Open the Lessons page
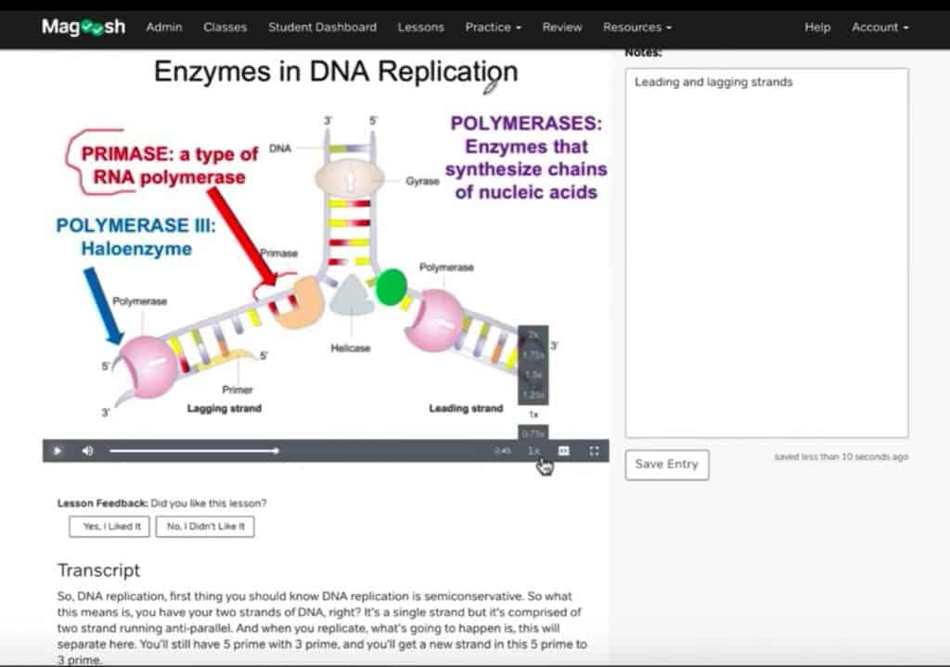The image size is (950, 667). (x=420, y=27)
